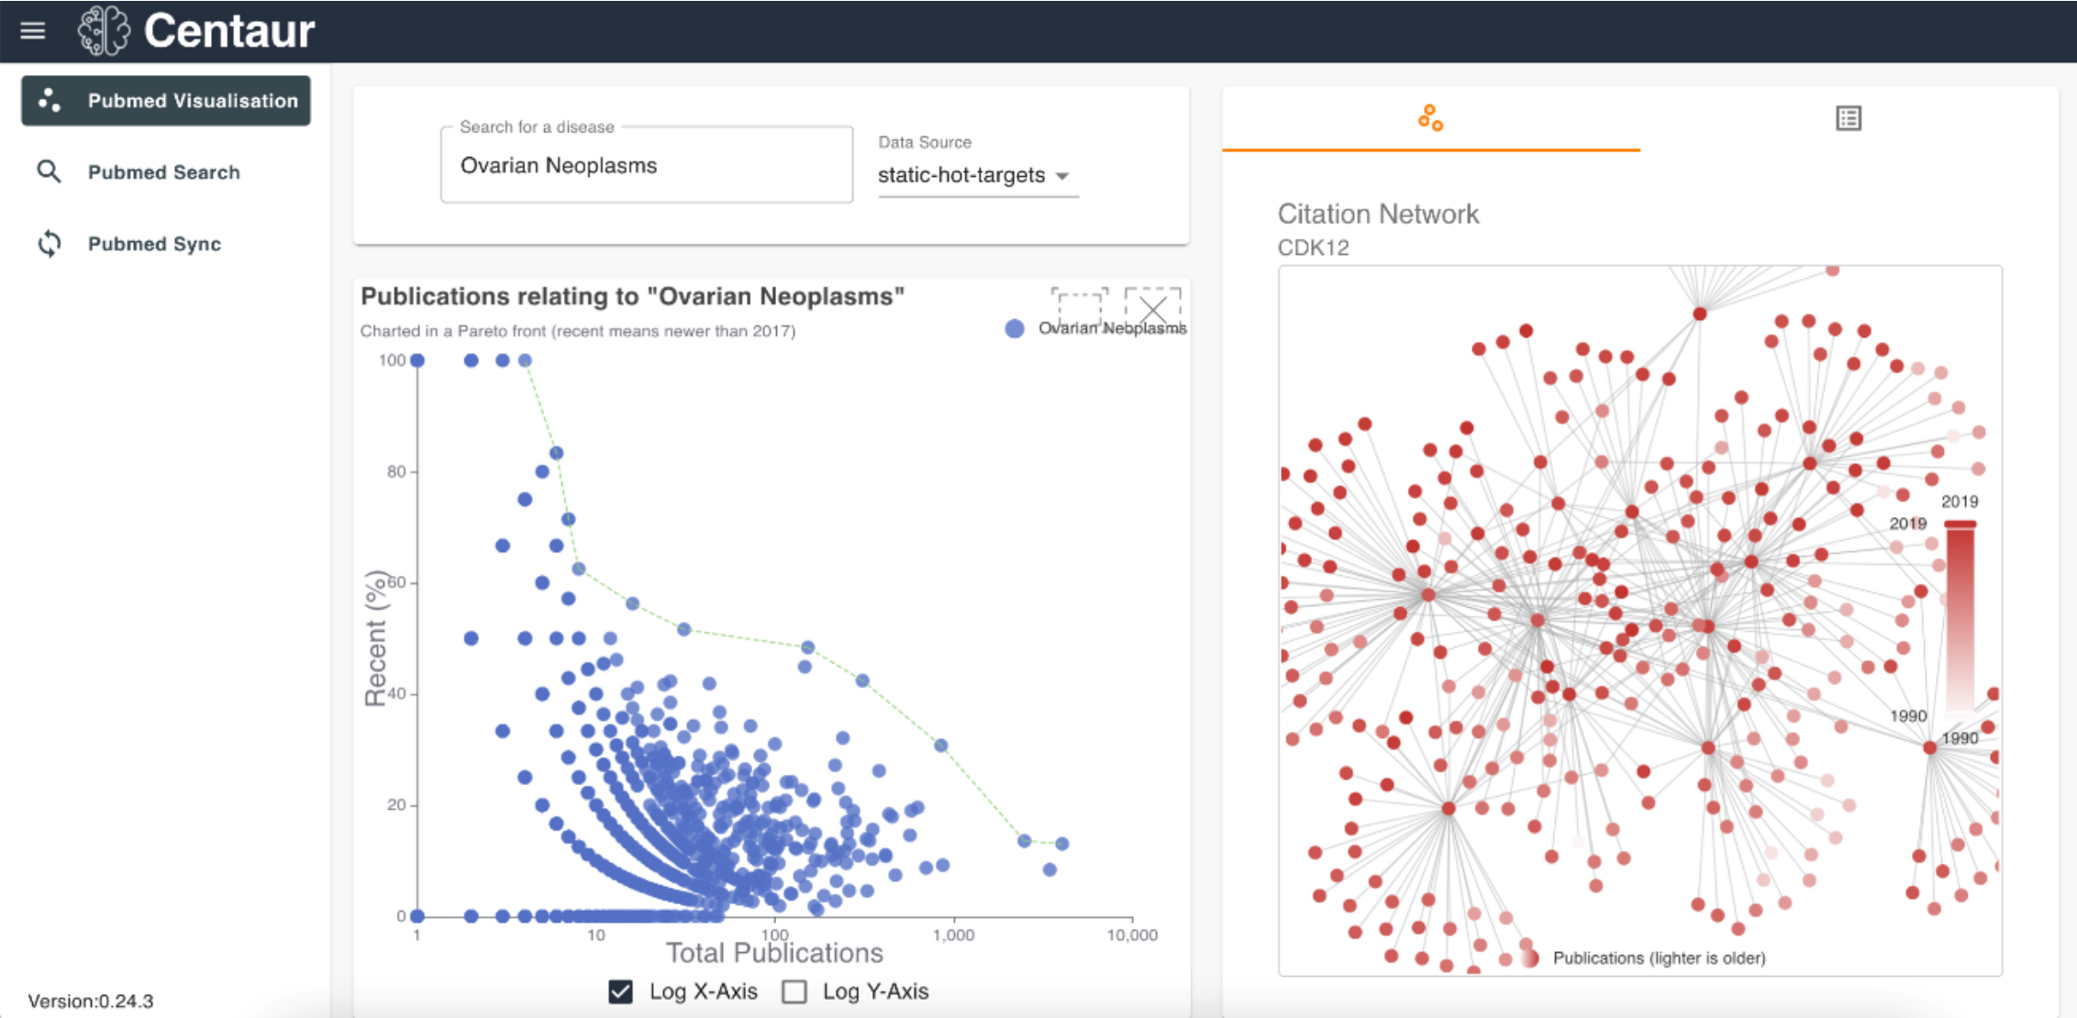Click the Pubmed Search magnifier icon
The height and width of the screenshot is (1018, 2077).
pyautogui.click(x=49, y=172)
